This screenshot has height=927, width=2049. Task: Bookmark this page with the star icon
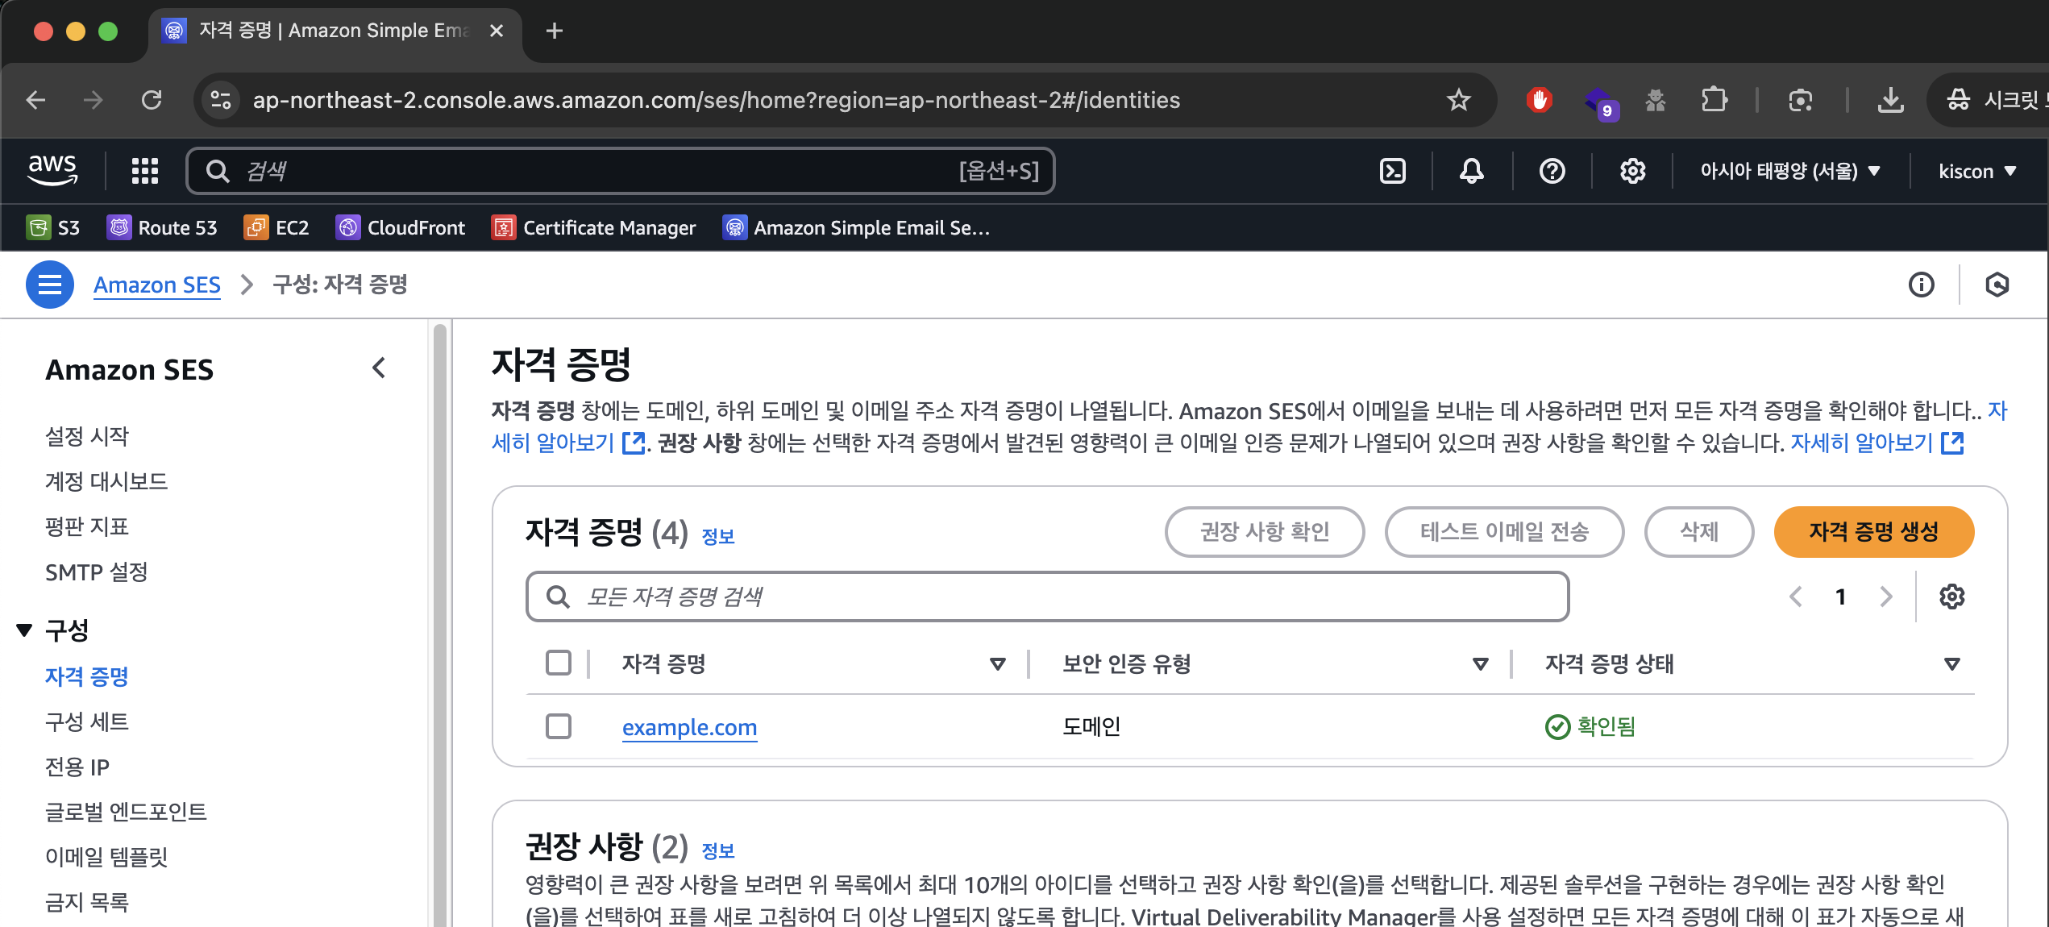click(1458, 100)
